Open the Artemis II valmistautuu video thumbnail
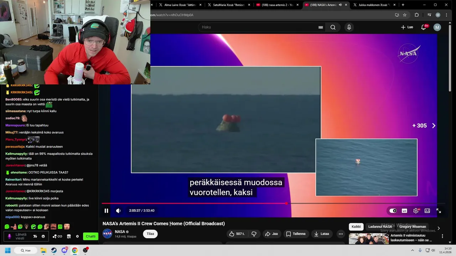This screenshot has width=456, height=256. point(369,239)
